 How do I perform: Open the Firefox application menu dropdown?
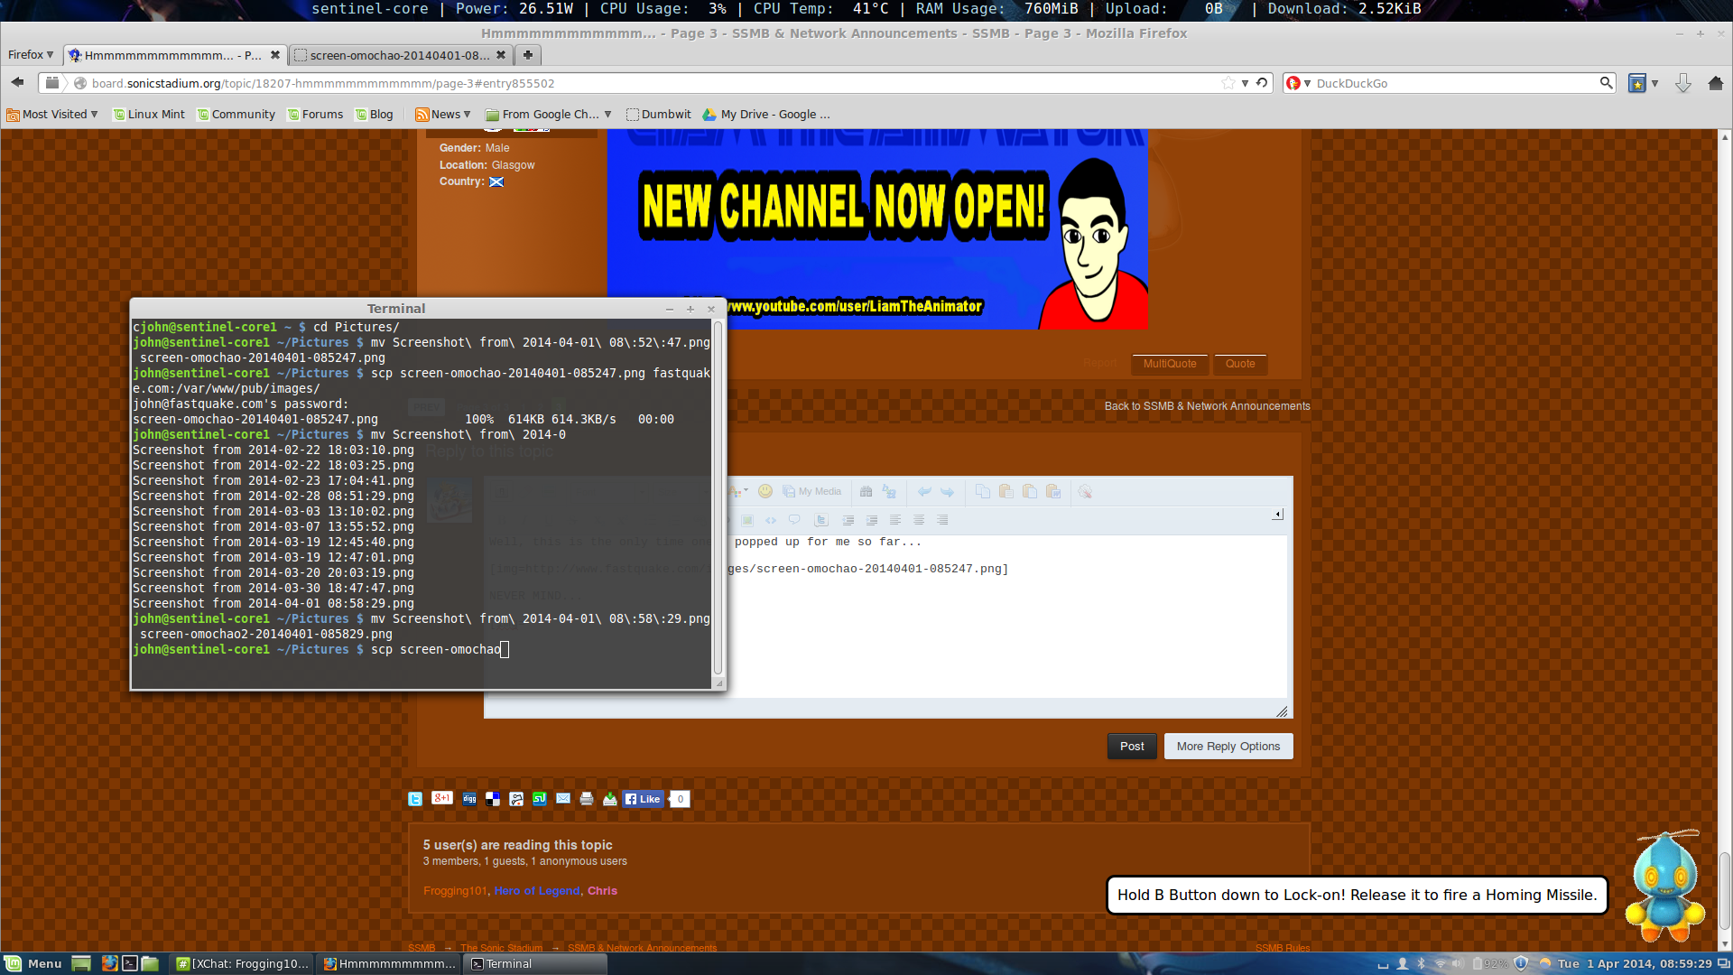31,55
